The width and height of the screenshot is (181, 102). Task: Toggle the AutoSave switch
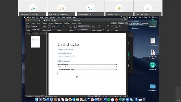click(40, 20)
